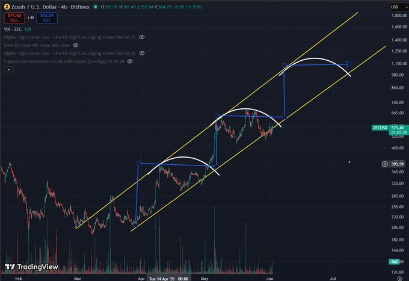Image resolution: width=409 pixels, height=281 pixels.
Task: Click the 206.00 price axis label
Action: point(398,227)
